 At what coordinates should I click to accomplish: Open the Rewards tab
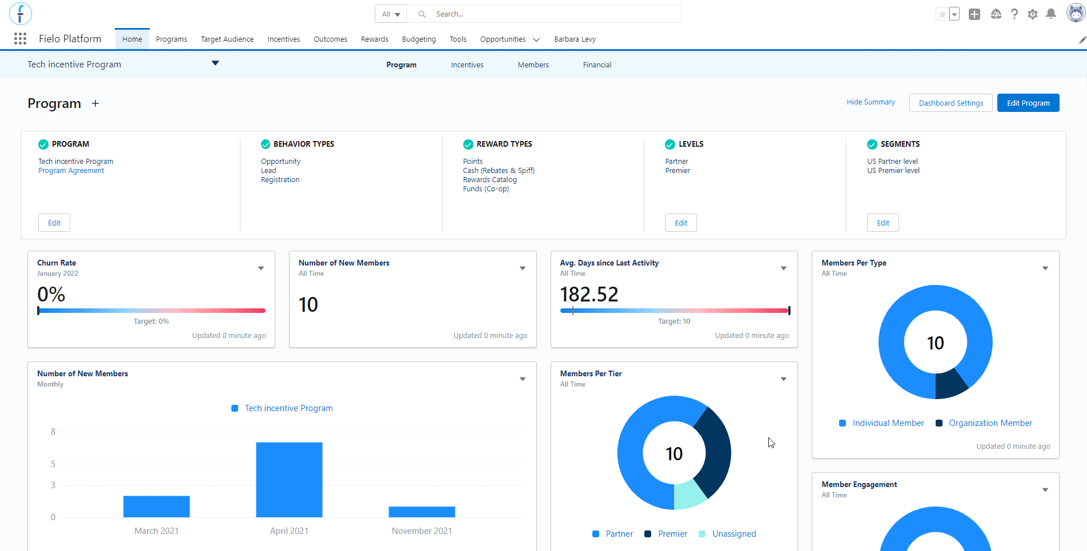click(x=375, y=39)
